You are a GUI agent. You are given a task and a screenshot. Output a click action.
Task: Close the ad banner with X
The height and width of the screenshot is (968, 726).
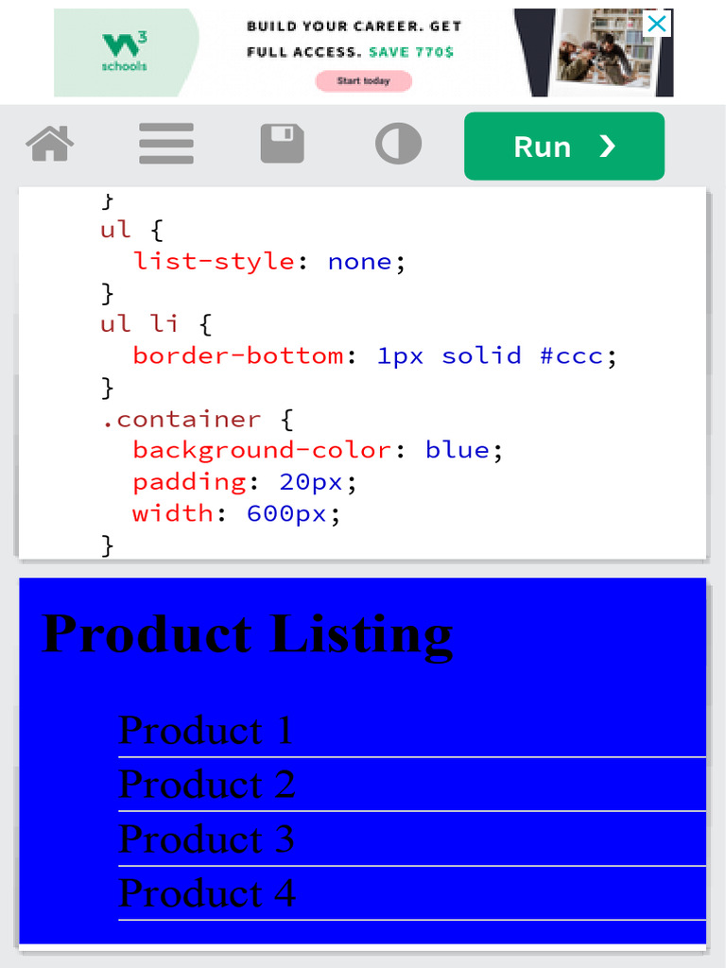(x=656, y=24)
